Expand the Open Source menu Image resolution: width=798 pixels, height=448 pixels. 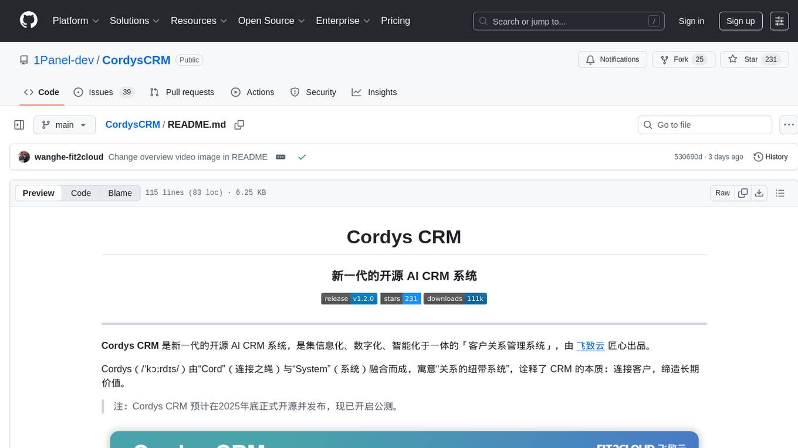pyautogui.click(x=271, y=21)
